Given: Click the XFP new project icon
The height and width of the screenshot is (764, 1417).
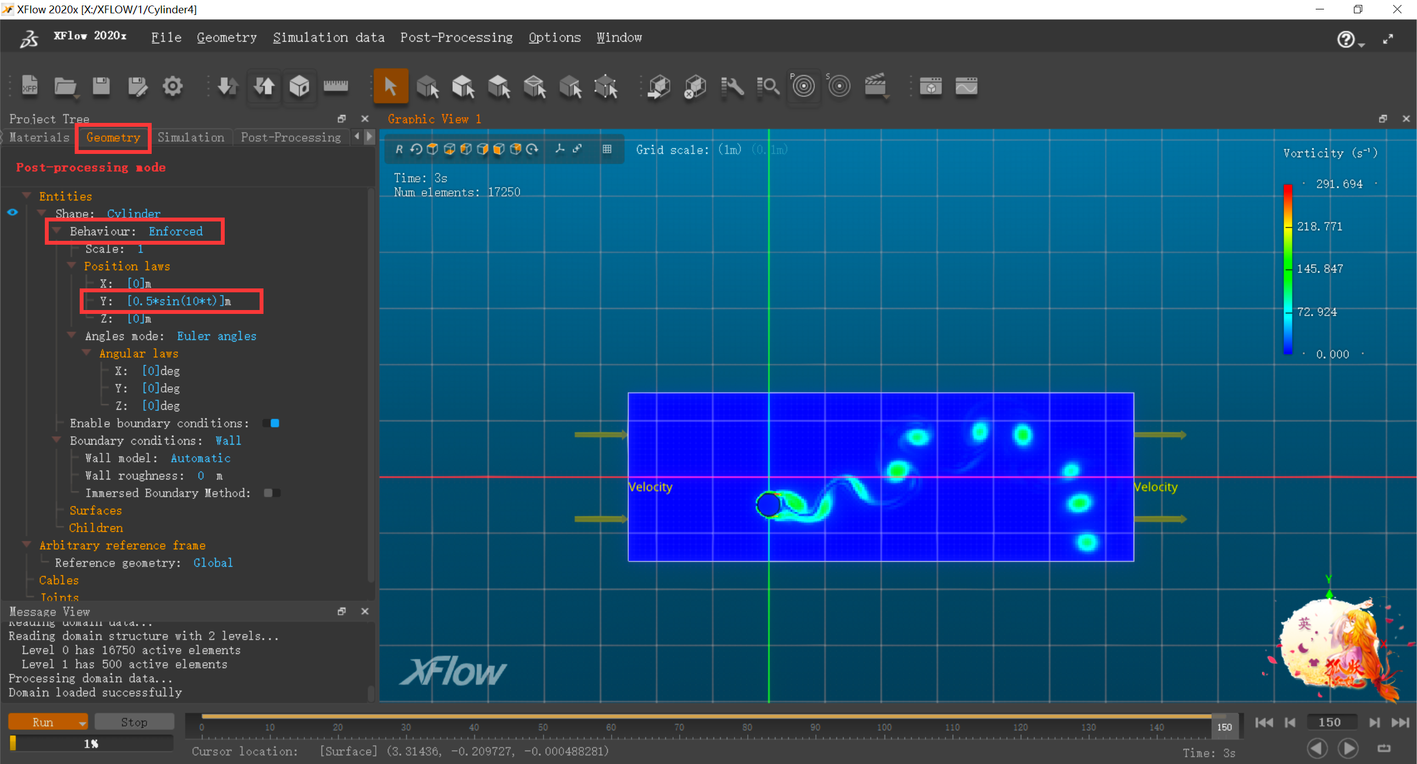Looking at the screenshot, I should pyautogui.click(x=30, y=86).
